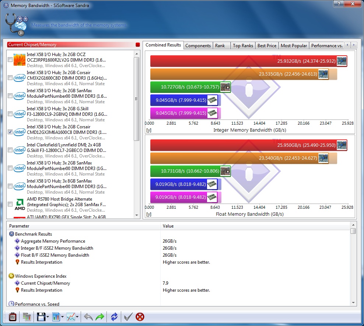Select the Current Chipset/Memory 7.9 row
364x326 pixels.
178,283
